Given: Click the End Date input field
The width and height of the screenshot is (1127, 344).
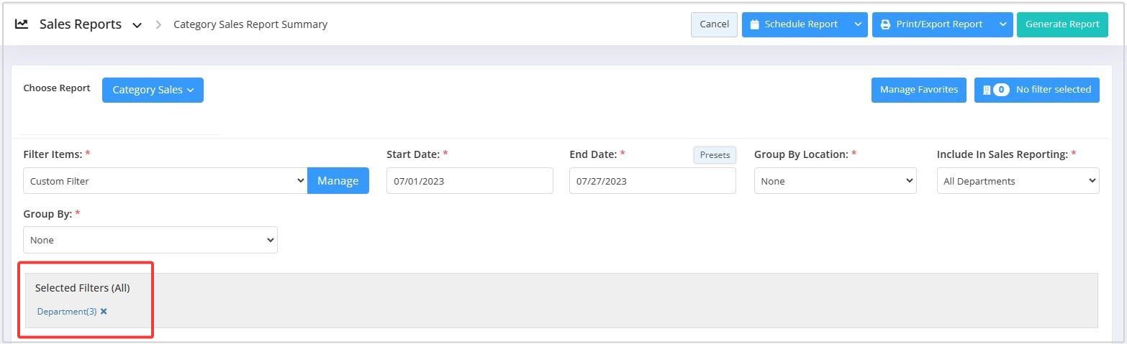Looking at the screenshot, I should pos(652,181).
